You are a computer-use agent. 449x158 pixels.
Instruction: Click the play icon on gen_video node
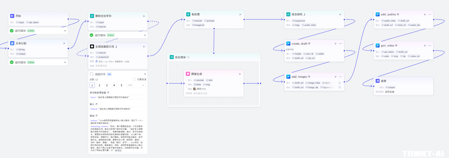pos(425,46)
